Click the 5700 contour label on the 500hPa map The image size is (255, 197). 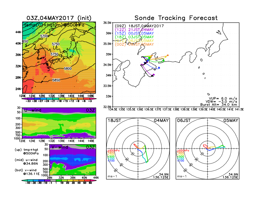(x=44, y=36)
